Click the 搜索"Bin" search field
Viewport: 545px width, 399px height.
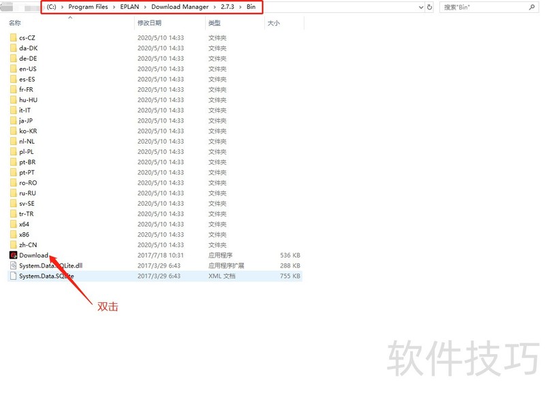coord(484,7)
